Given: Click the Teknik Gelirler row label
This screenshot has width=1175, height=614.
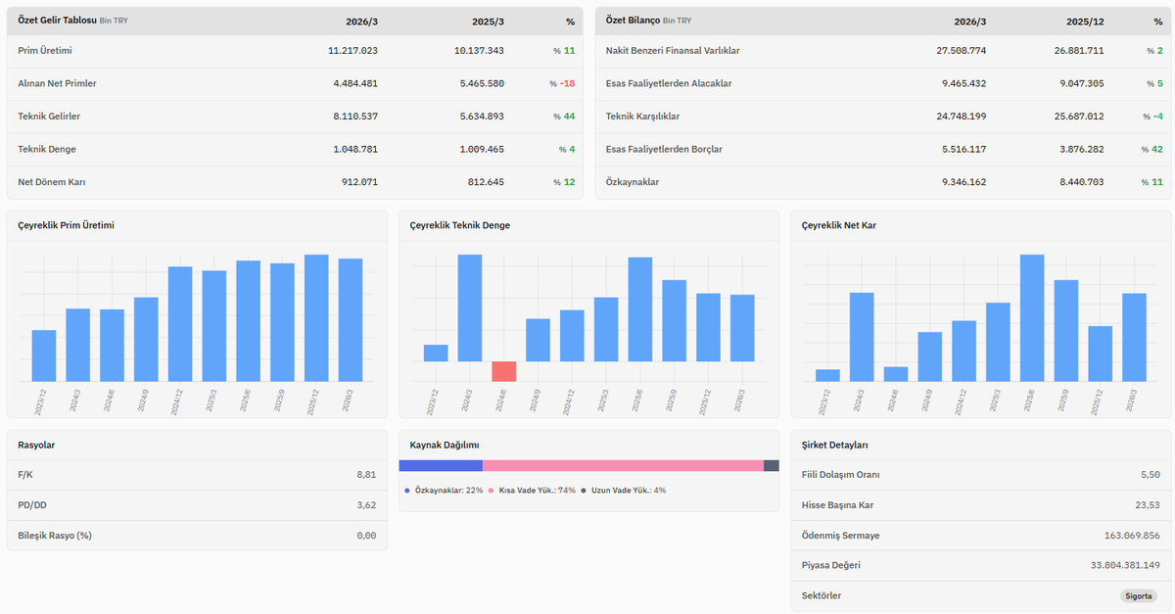Looking at the screenshot, I should 49,117.
